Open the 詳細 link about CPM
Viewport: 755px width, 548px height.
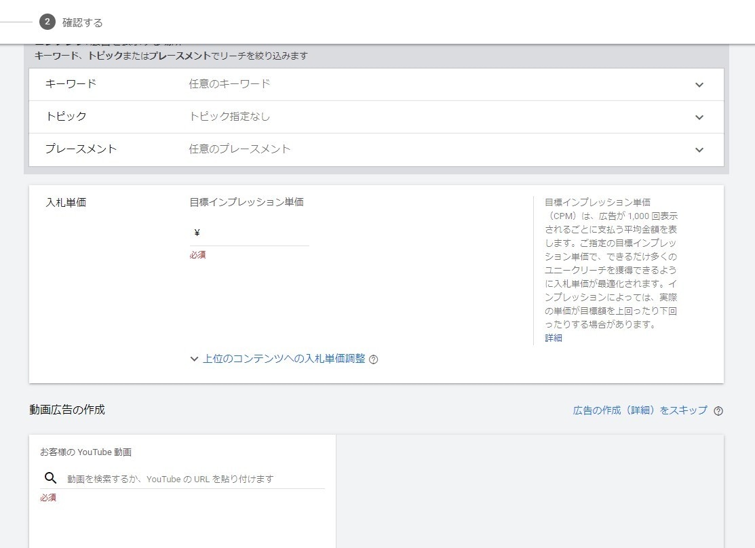(x=554, y=338)
